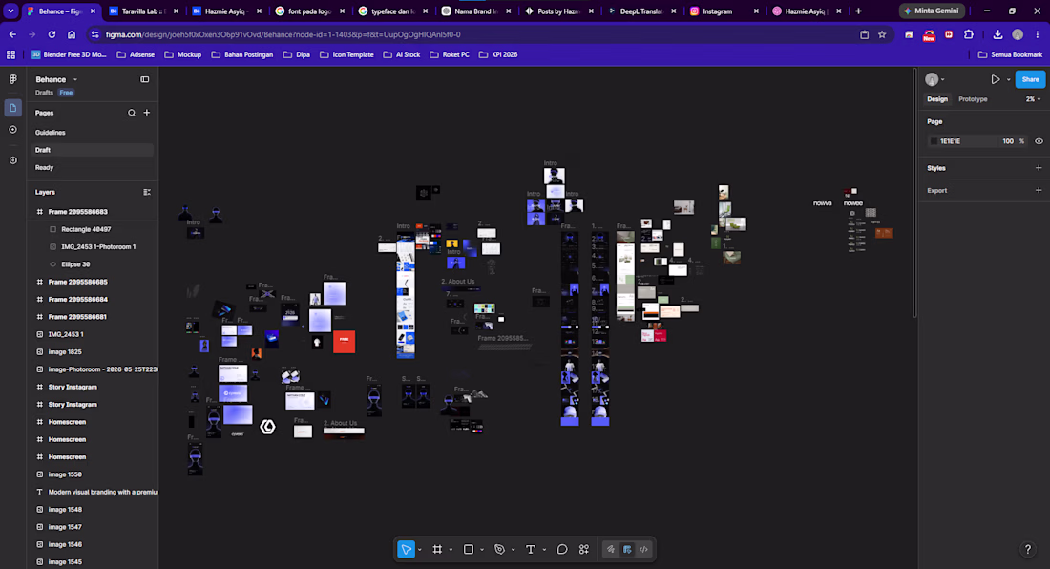This screenshot has height=569, width=1050.
Task: Add an export setting
Action: (1039, 190)
